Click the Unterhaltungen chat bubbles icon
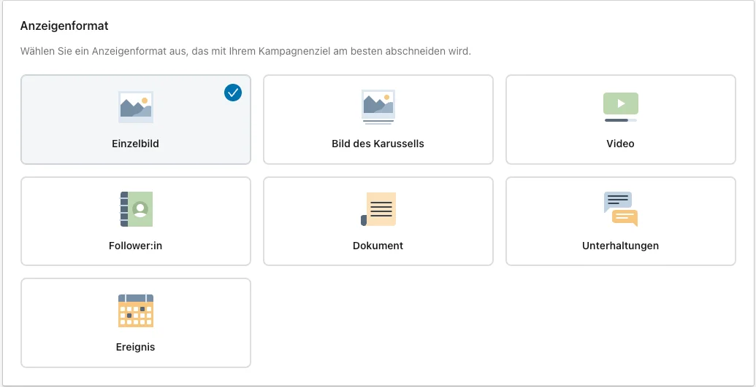 click(x=621, y=209)
